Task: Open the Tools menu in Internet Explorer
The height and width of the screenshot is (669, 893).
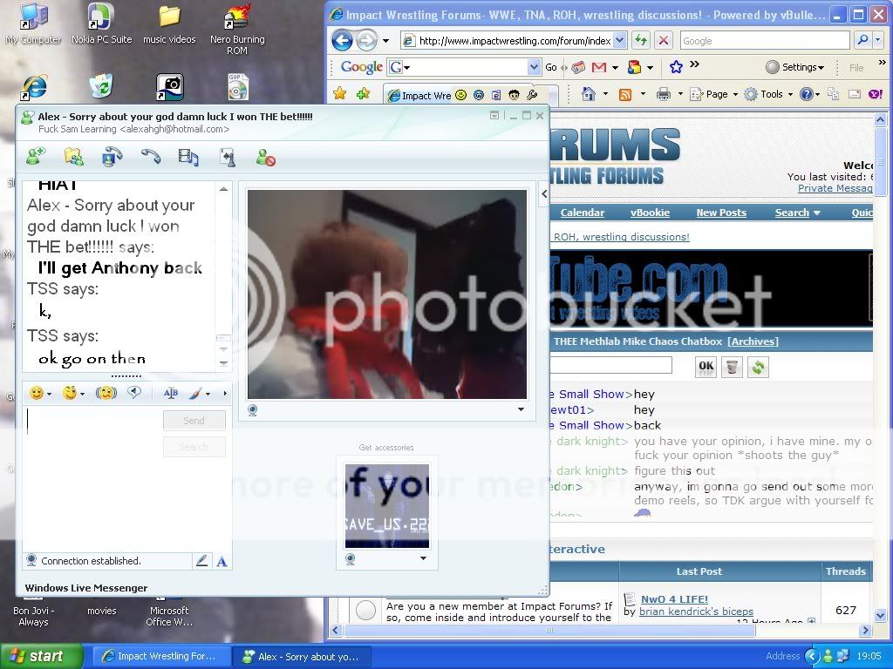Action: pos(770,94)
